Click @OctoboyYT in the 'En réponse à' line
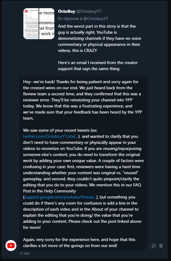The image size is (171, 261). tap(96, 19)
